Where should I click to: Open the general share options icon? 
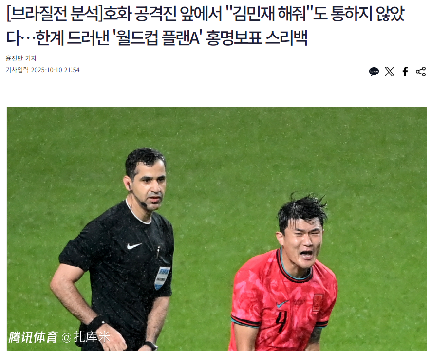pyautogui.click(x=421, y=72)
